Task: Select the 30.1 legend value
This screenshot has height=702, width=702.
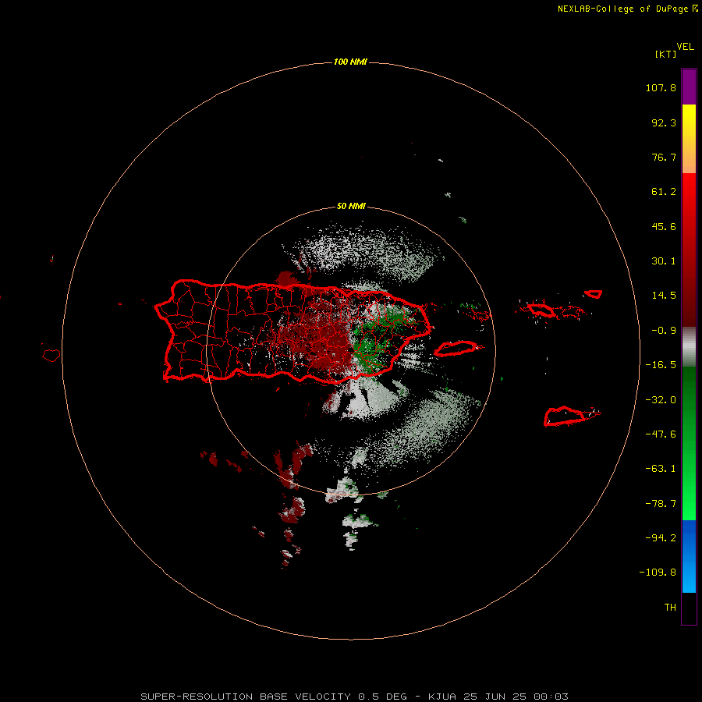Action: pyautogui.click(x=664, y=261)
